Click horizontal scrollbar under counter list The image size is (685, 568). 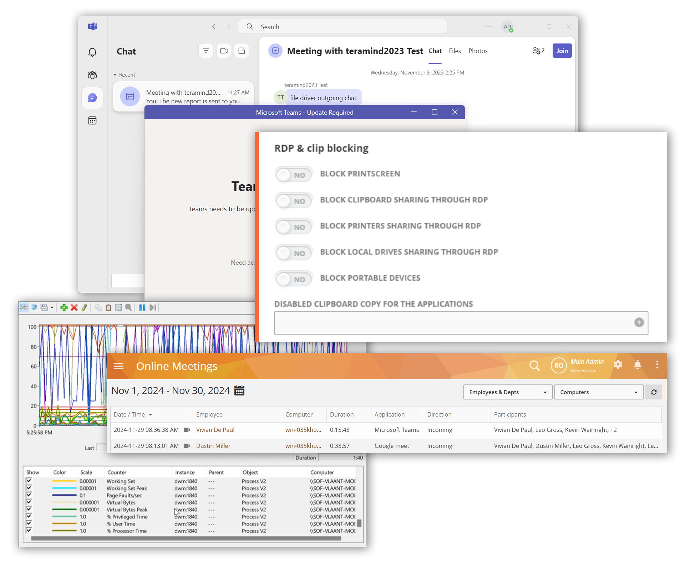(186, 538)
